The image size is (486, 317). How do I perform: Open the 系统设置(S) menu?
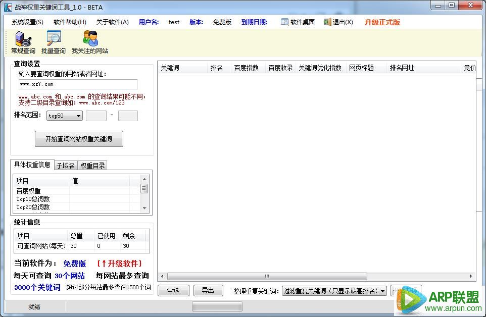(27, 22)
